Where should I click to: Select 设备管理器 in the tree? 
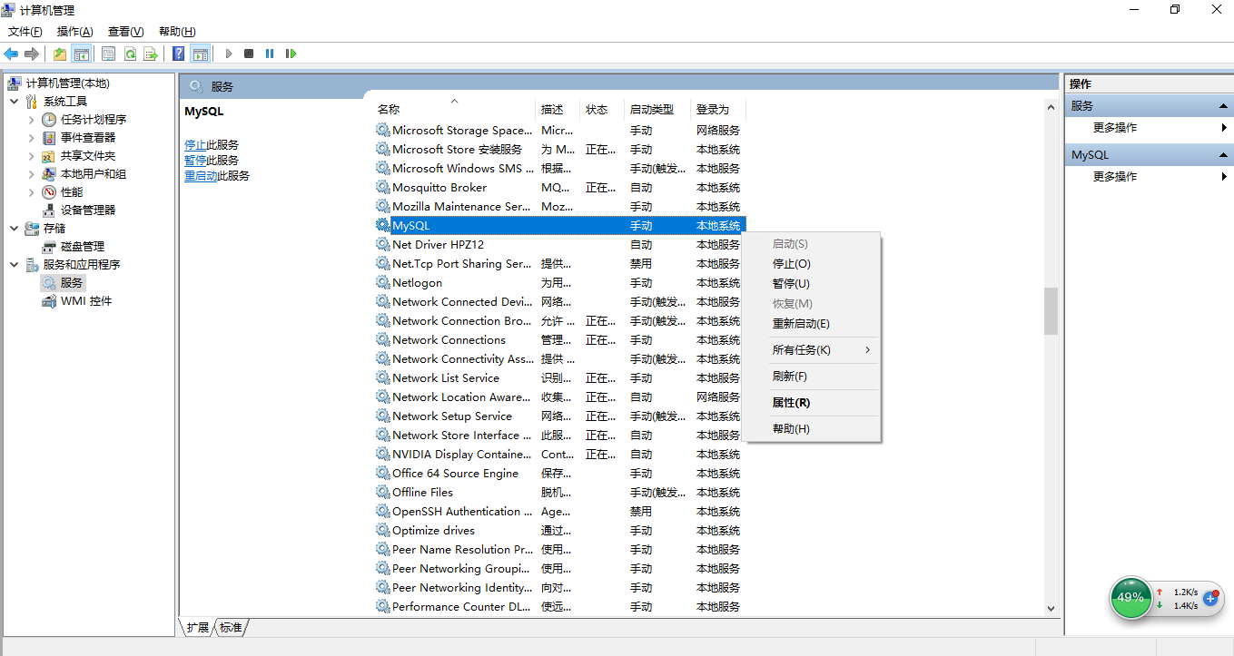(88, 211)
